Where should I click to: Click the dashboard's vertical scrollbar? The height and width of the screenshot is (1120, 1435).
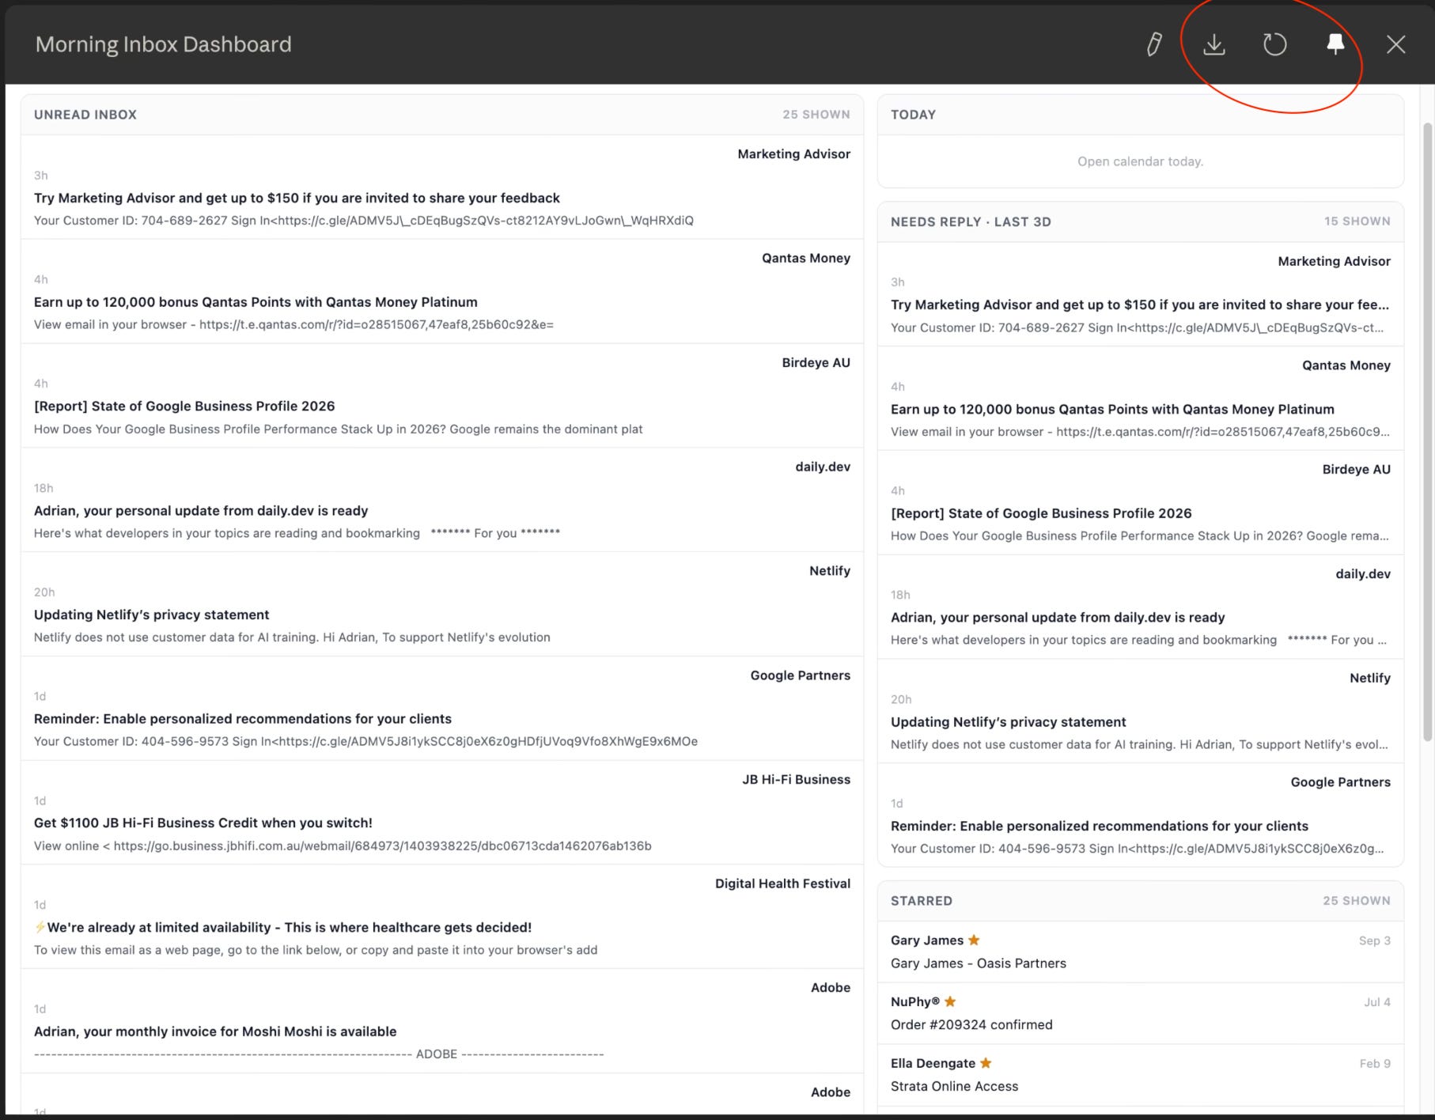point(1427,431)
